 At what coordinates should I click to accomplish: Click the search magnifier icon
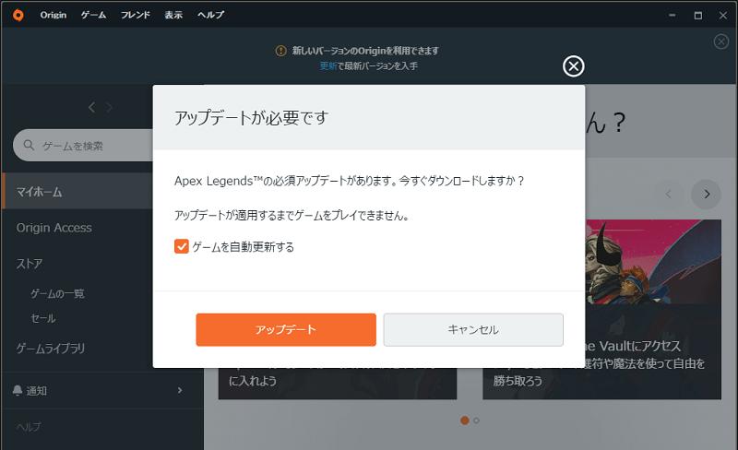tap(29, 145)
